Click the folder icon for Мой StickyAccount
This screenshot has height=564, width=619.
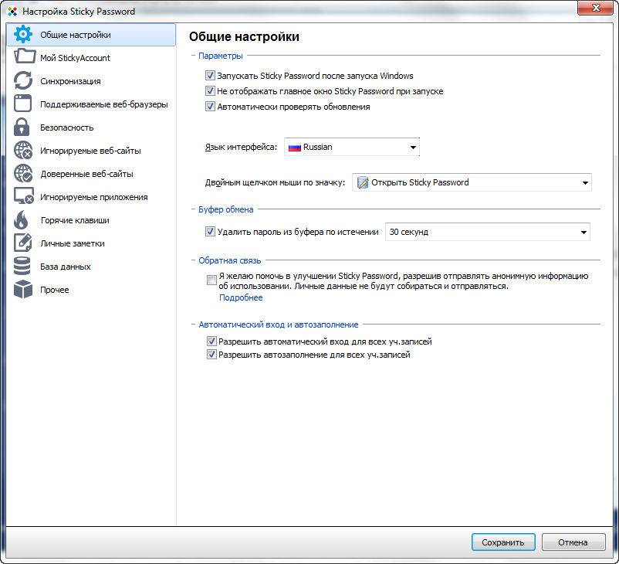click(25, 56)
